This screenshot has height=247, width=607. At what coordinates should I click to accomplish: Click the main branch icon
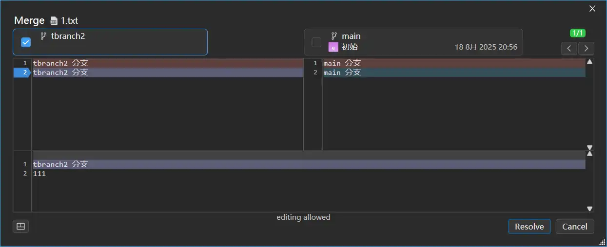tap(334, 36)
